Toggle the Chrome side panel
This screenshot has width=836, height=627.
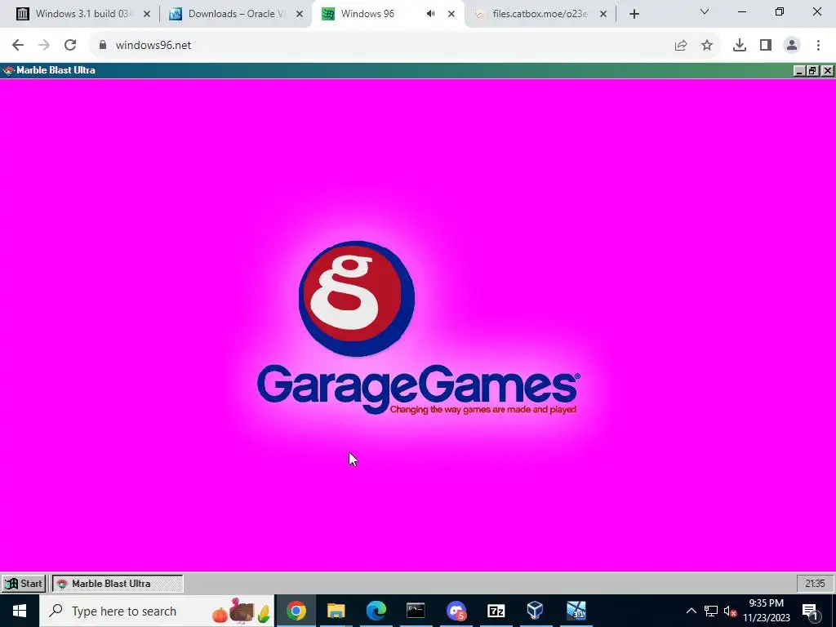[766, 46]
